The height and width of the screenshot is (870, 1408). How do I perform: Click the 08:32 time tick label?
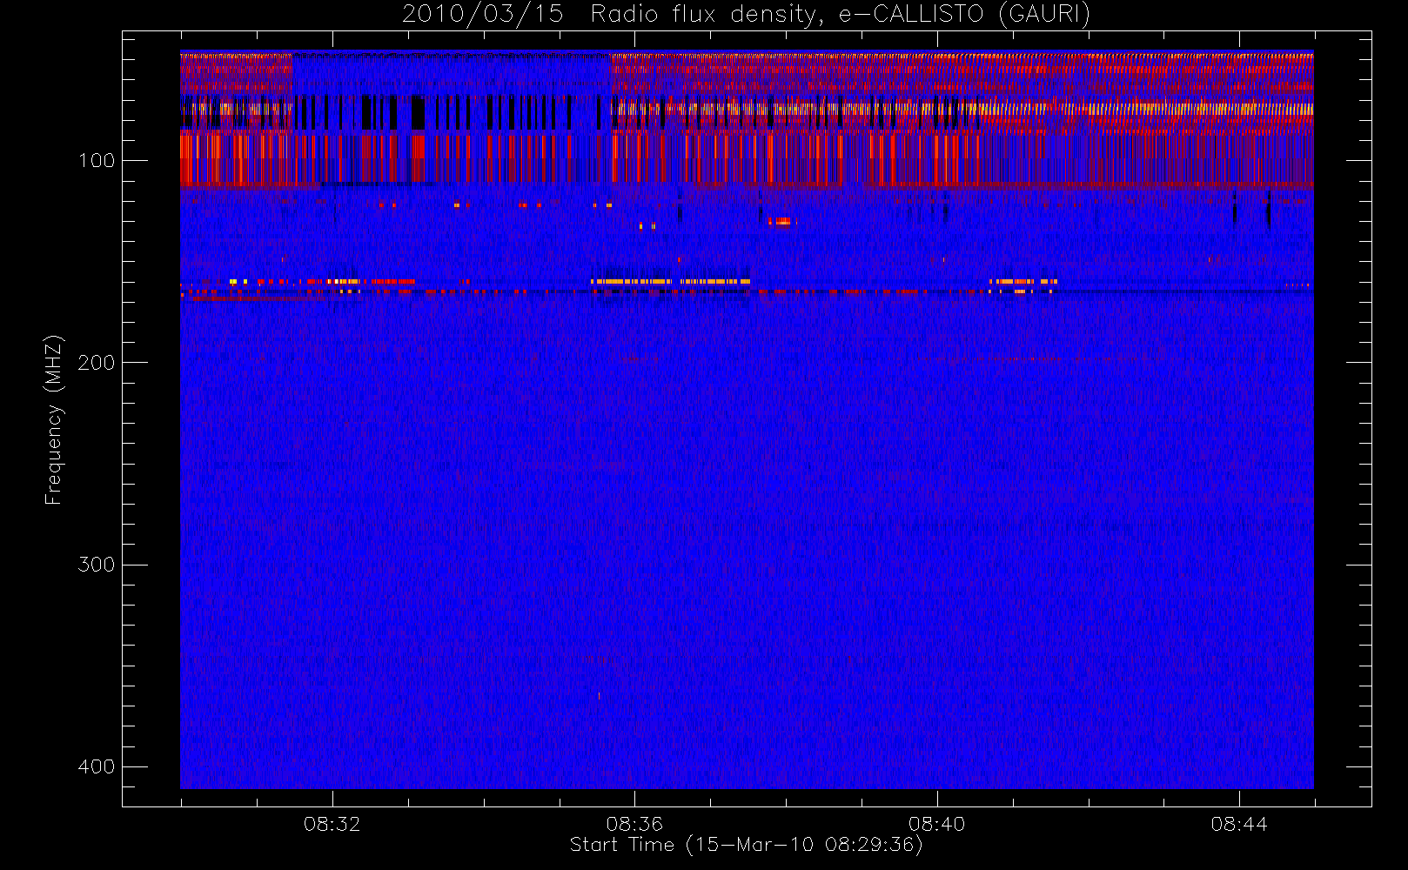332,824
